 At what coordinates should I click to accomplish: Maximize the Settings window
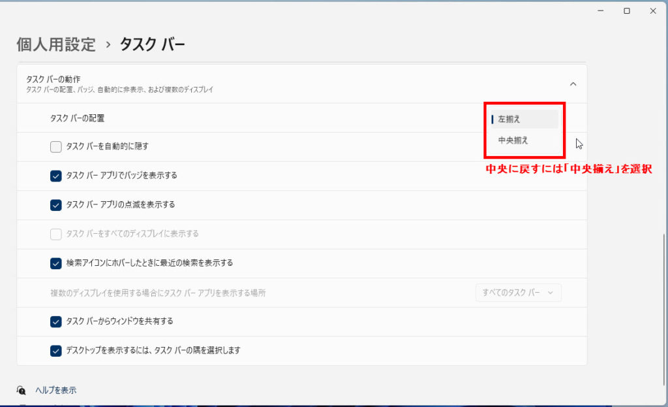point(626,11)
